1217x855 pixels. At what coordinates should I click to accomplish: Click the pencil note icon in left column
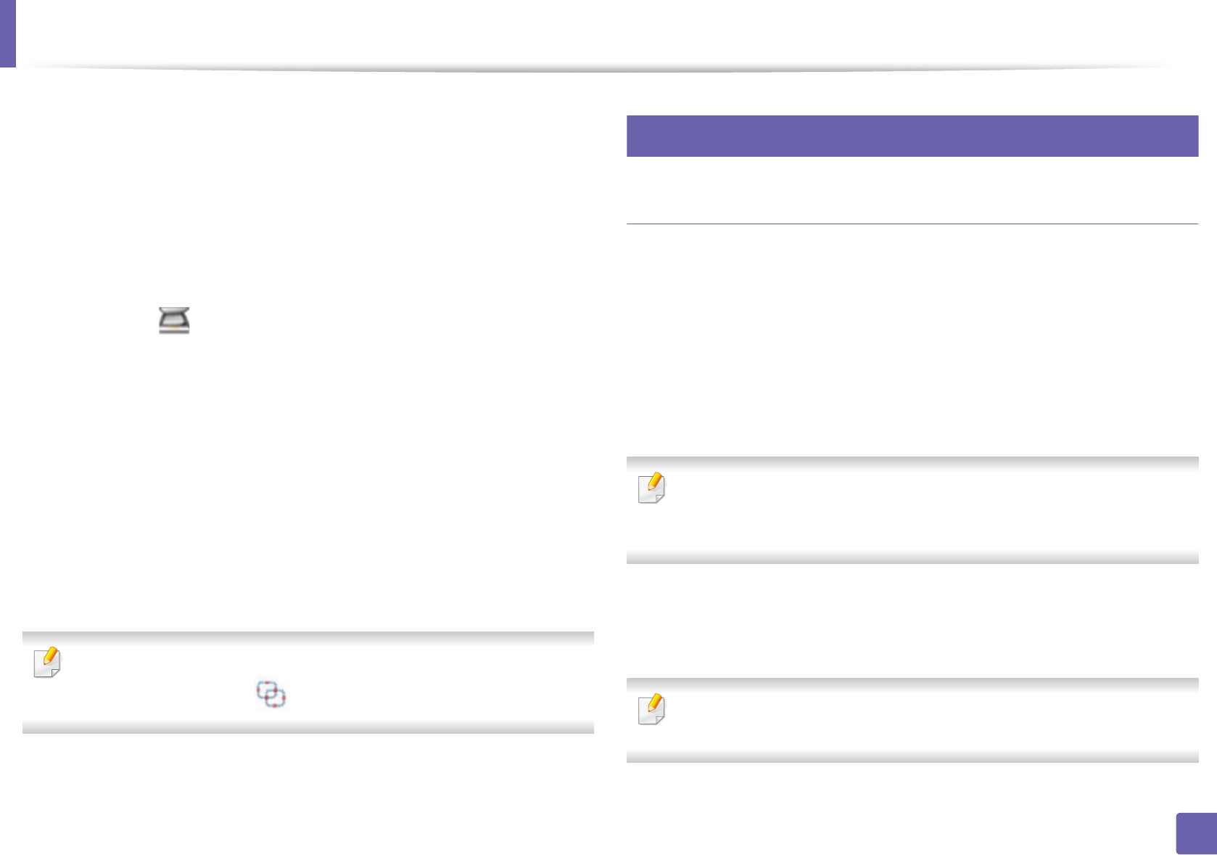pos(48,662)
